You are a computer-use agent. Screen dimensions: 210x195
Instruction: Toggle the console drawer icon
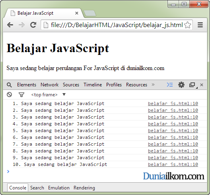pos(170,85)
